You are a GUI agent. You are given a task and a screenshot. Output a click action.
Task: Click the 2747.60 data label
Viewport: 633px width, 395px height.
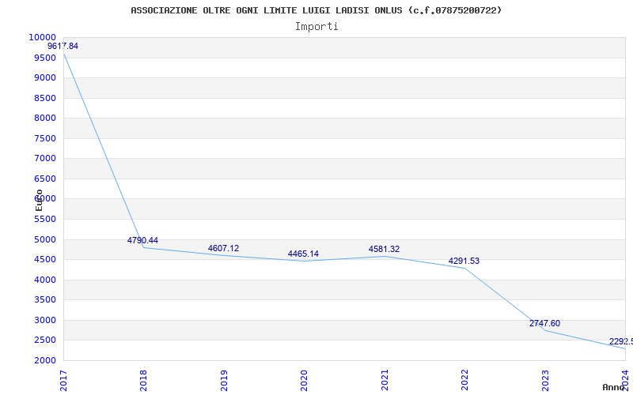(x=544, y=323)
